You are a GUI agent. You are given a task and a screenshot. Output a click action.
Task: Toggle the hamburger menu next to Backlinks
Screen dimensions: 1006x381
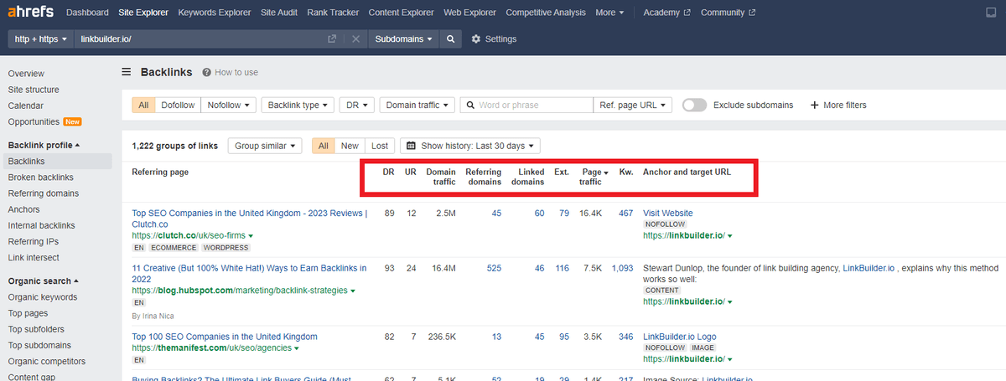pyautogui.click(x=127, y=72)
